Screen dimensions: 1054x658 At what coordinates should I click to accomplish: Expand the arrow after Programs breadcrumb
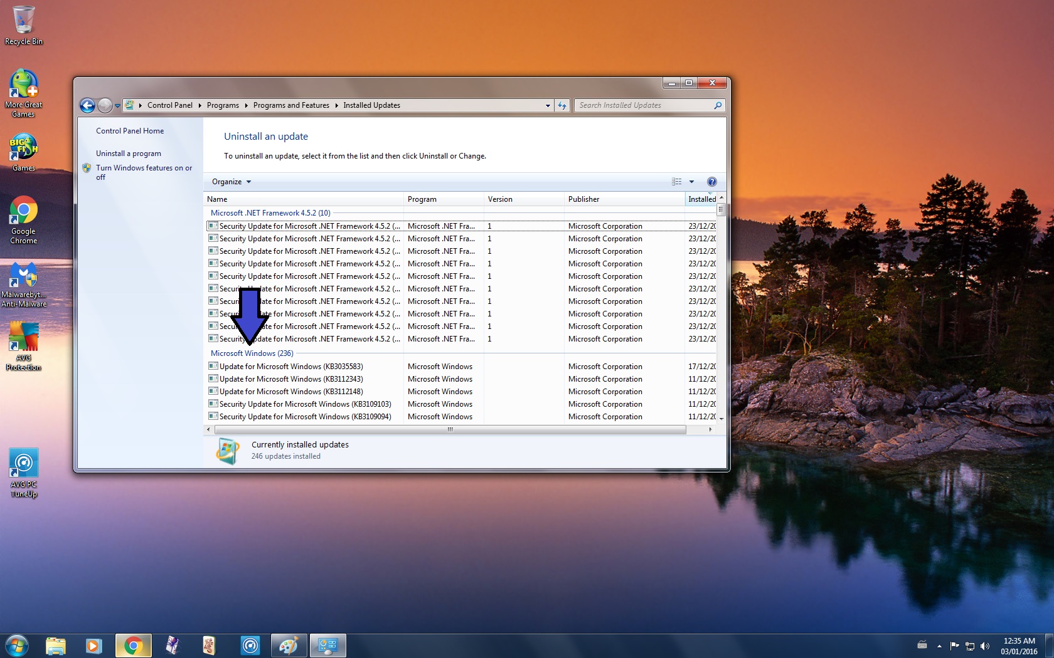[x=246, y=105]
